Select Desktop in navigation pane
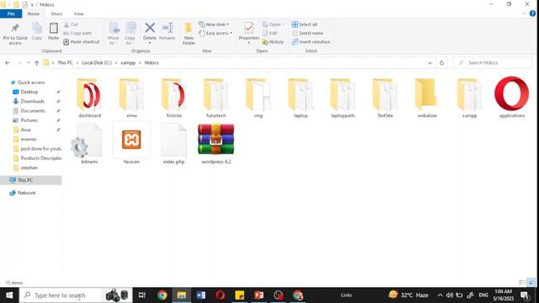 pyautogui.click(x=29, y=92)
